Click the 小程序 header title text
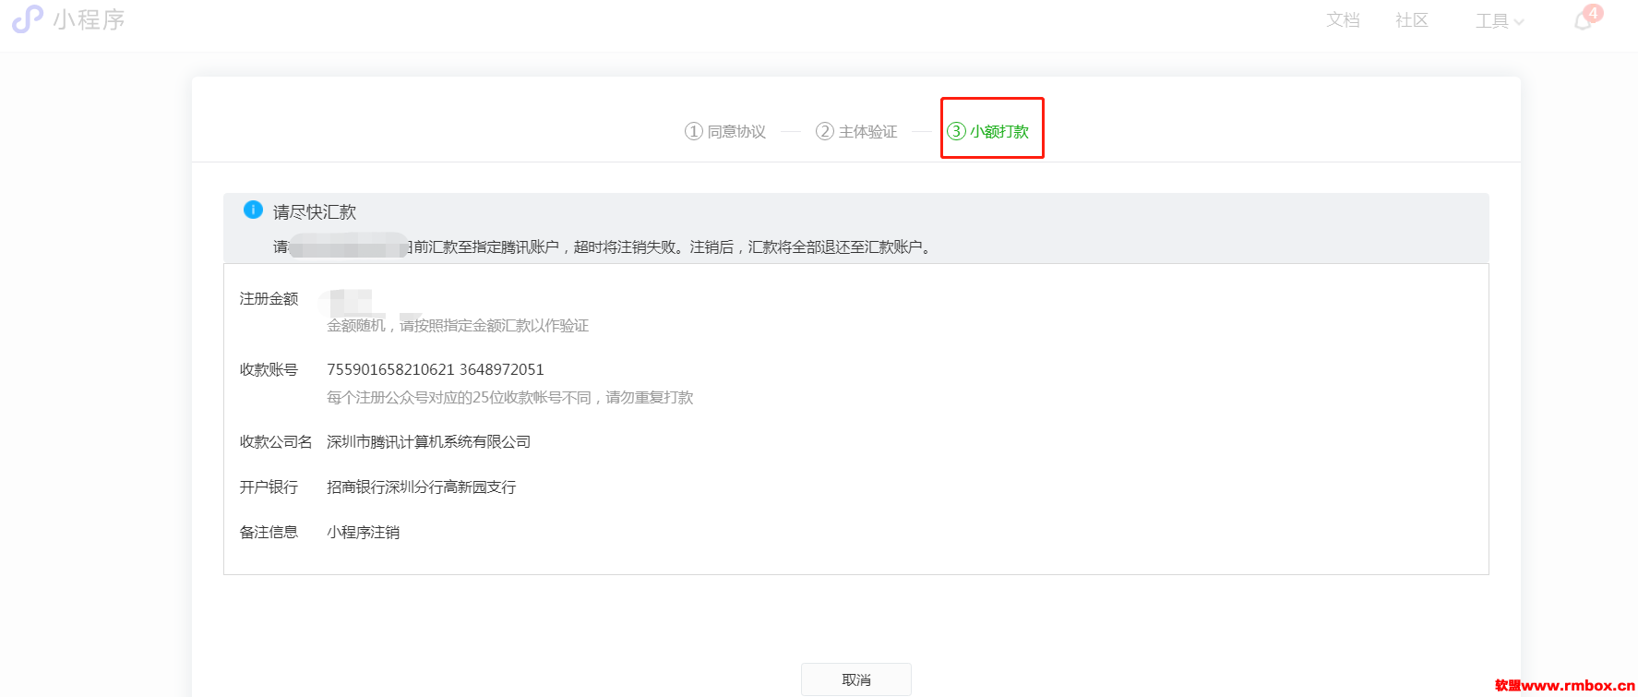The width and height of the screenshot is (1638, 697). coord(89,19)
